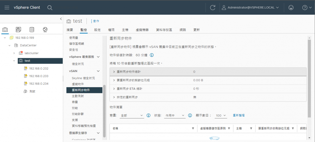Click info icon beside 物件修復計時器
The image size is (315, 142).
152,55
